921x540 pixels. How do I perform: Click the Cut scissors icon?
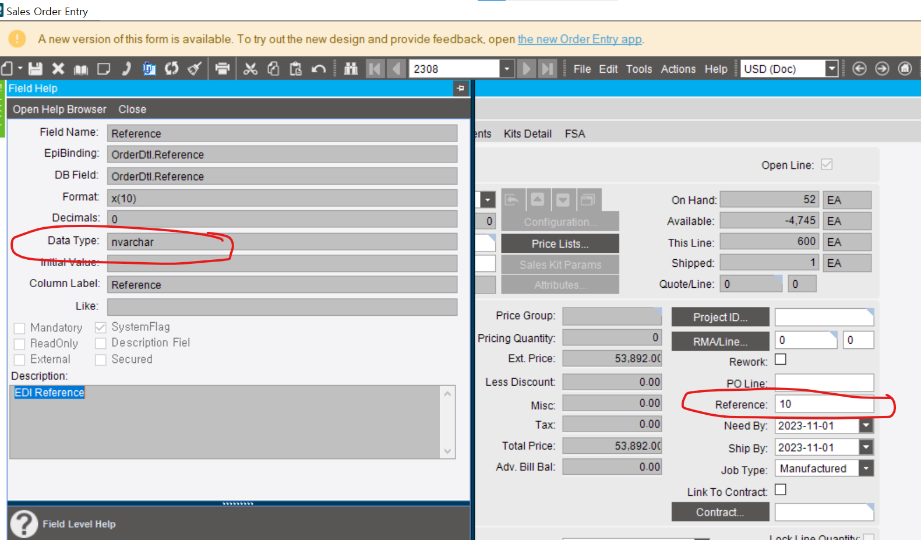pyautogui.click(x=250, y=69)
